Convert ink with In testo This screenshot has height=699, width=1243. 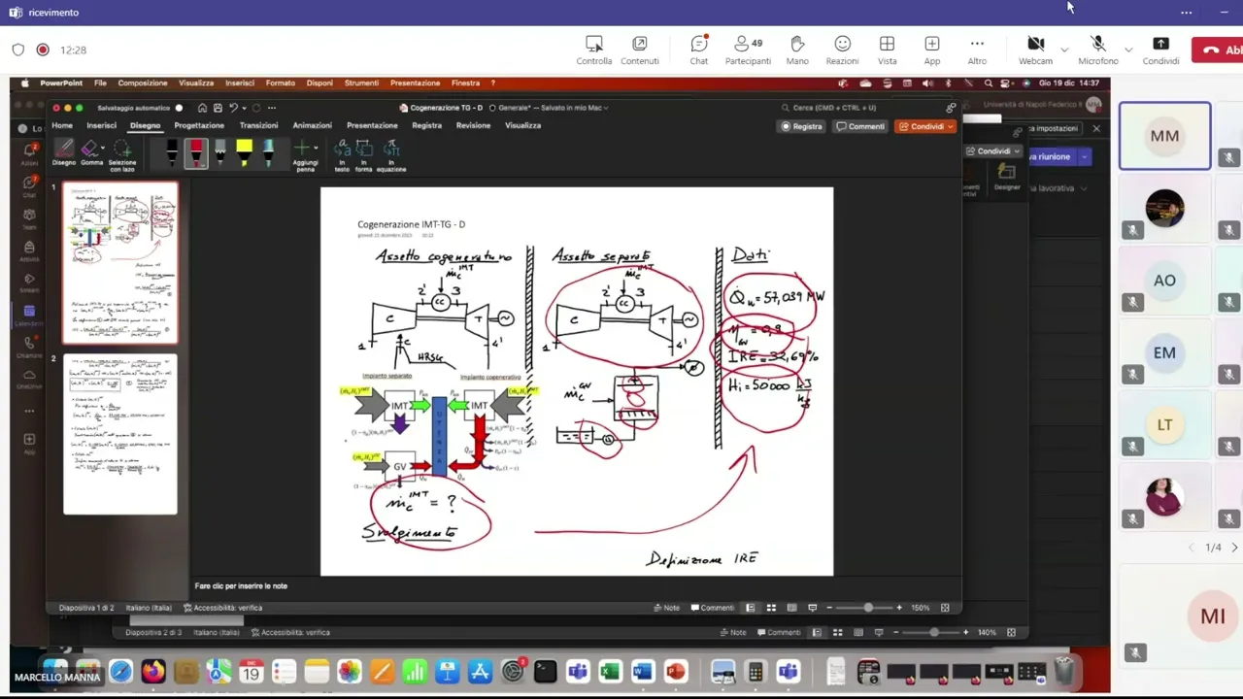coord(342,155)
